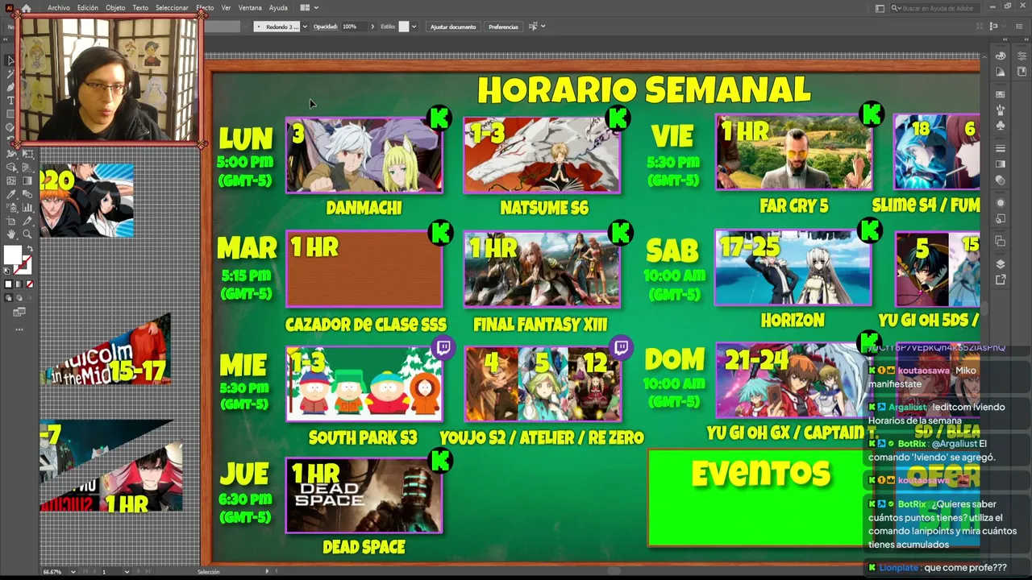Open the Layers panel icon
Screen dimensions: 1032x580
click(x=1001, y=264)
